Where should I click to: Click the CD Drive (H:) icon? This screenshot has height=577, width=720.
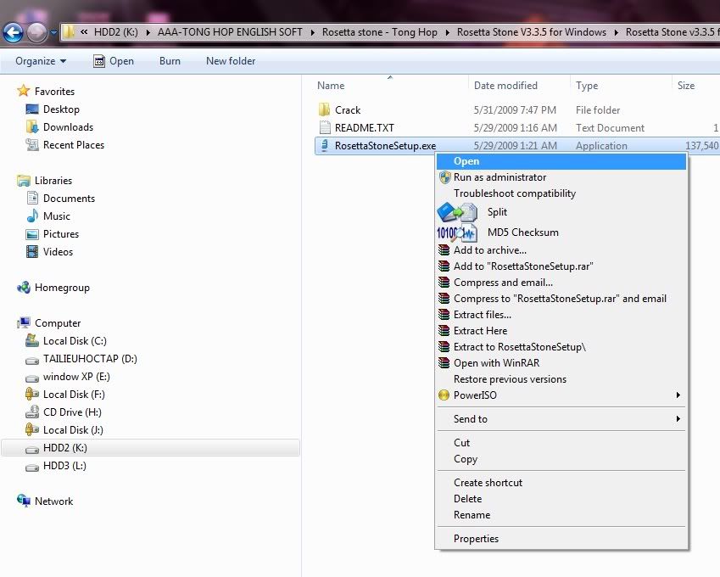(32, 412)
